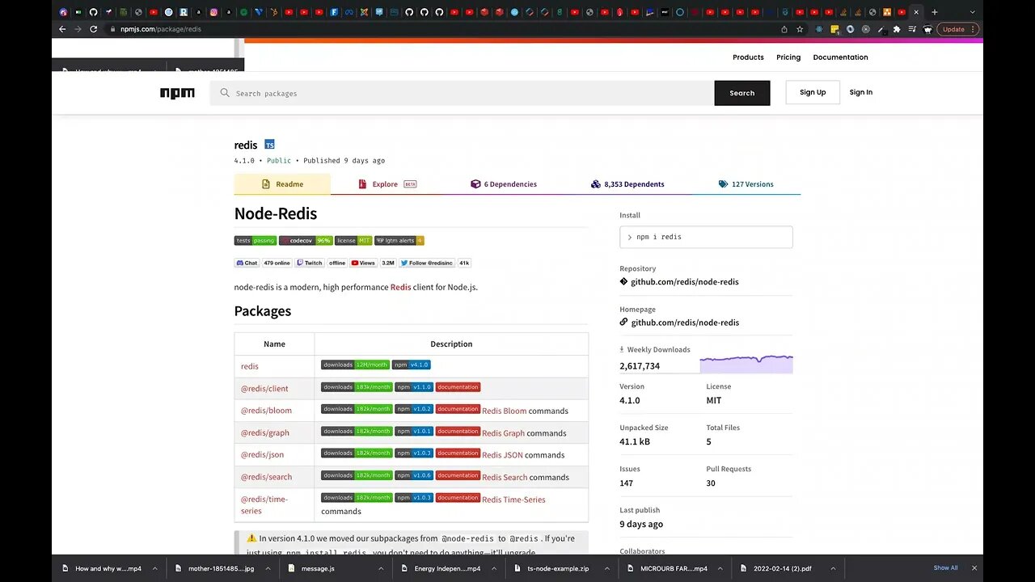This screenshot has height=582, width=1035.
Task: Open the 8,353 Dependents tab
Action: [x=627, y=184]
